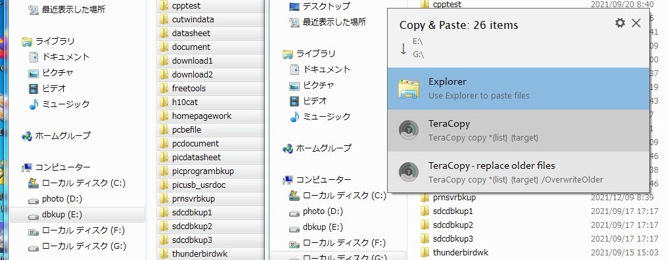This screenshot has width=667, height=260.
Task: Open ドキュメント in right window sidebar
Action: tap(320, 69)
